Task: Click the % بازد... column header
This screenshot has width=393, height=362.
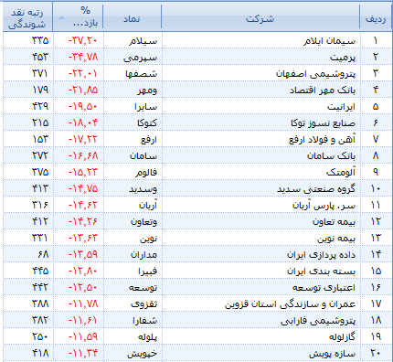Action: pos(78,16)
